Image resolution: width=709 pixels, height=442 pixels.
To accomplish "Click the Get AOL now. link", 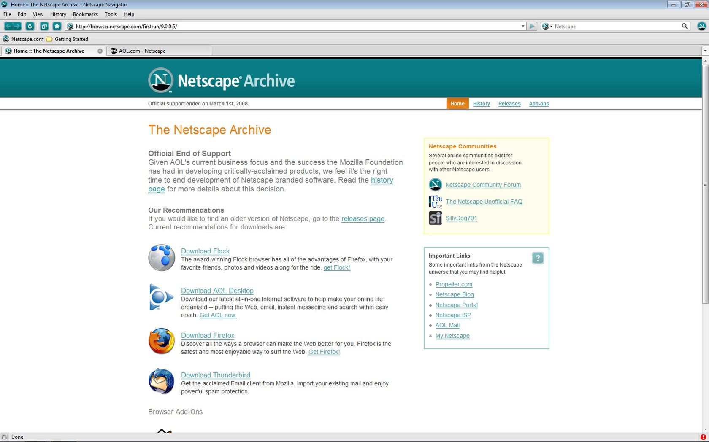I will click(x=218, y=315).
